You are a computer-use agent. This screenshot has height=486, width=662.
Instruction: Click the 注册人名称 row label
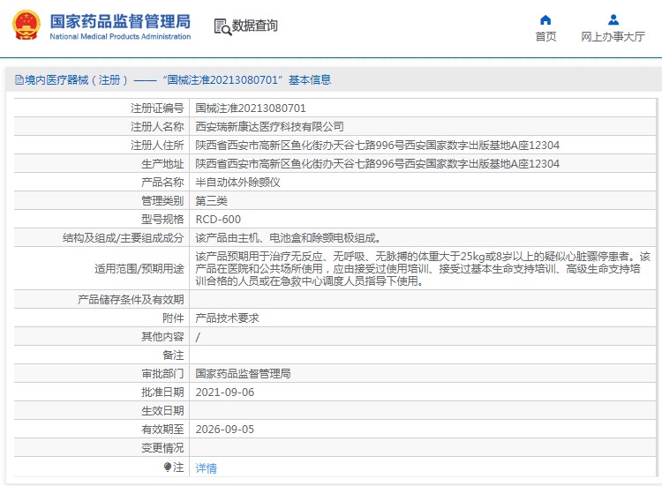coord(157,126)
